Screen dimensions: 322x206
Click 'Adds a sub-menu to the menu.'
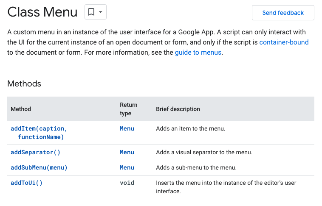[196, 167]
